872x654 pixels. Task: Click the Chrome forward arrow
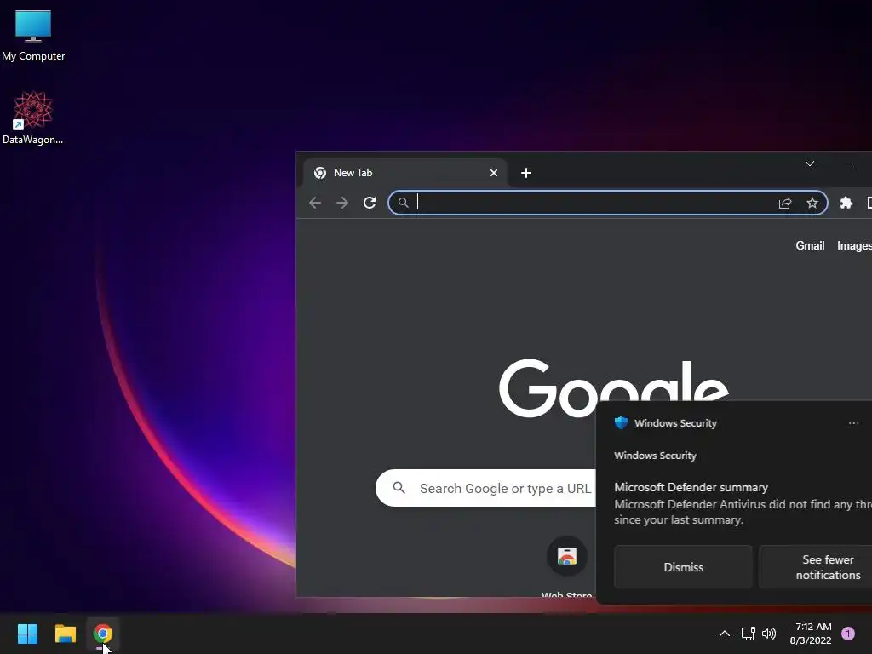point(342,203)
